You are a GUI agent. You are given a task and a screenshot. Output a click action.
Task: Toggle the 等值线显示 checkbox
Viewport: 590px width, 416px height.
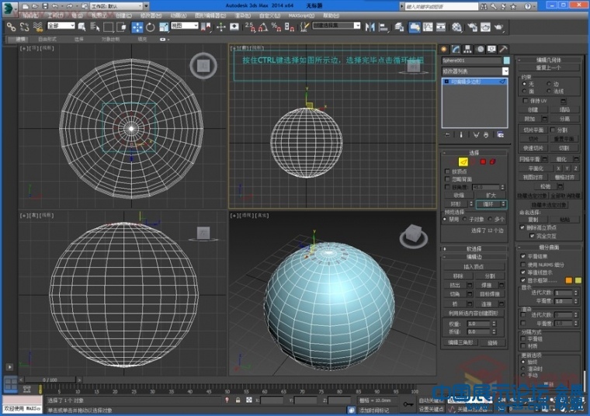pos(522,272)
